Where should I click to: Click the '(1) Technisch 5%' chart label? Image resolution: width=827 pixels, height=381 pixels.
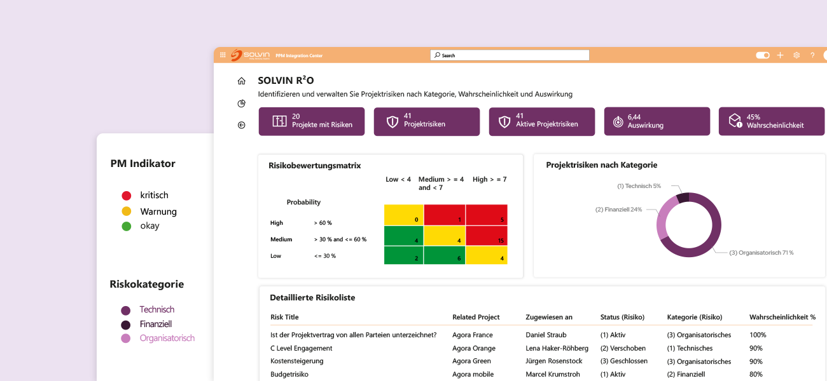[639, 186]
